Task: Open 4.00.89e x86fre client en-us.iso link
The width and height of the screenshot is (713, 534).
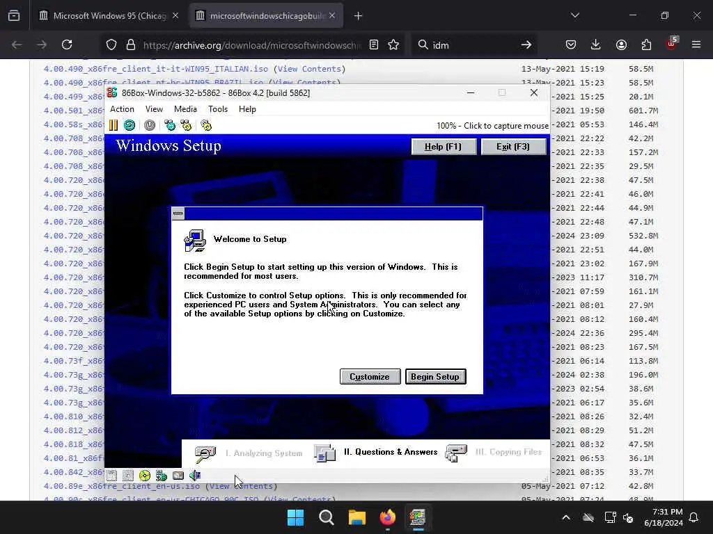Action: pos(121,486)
